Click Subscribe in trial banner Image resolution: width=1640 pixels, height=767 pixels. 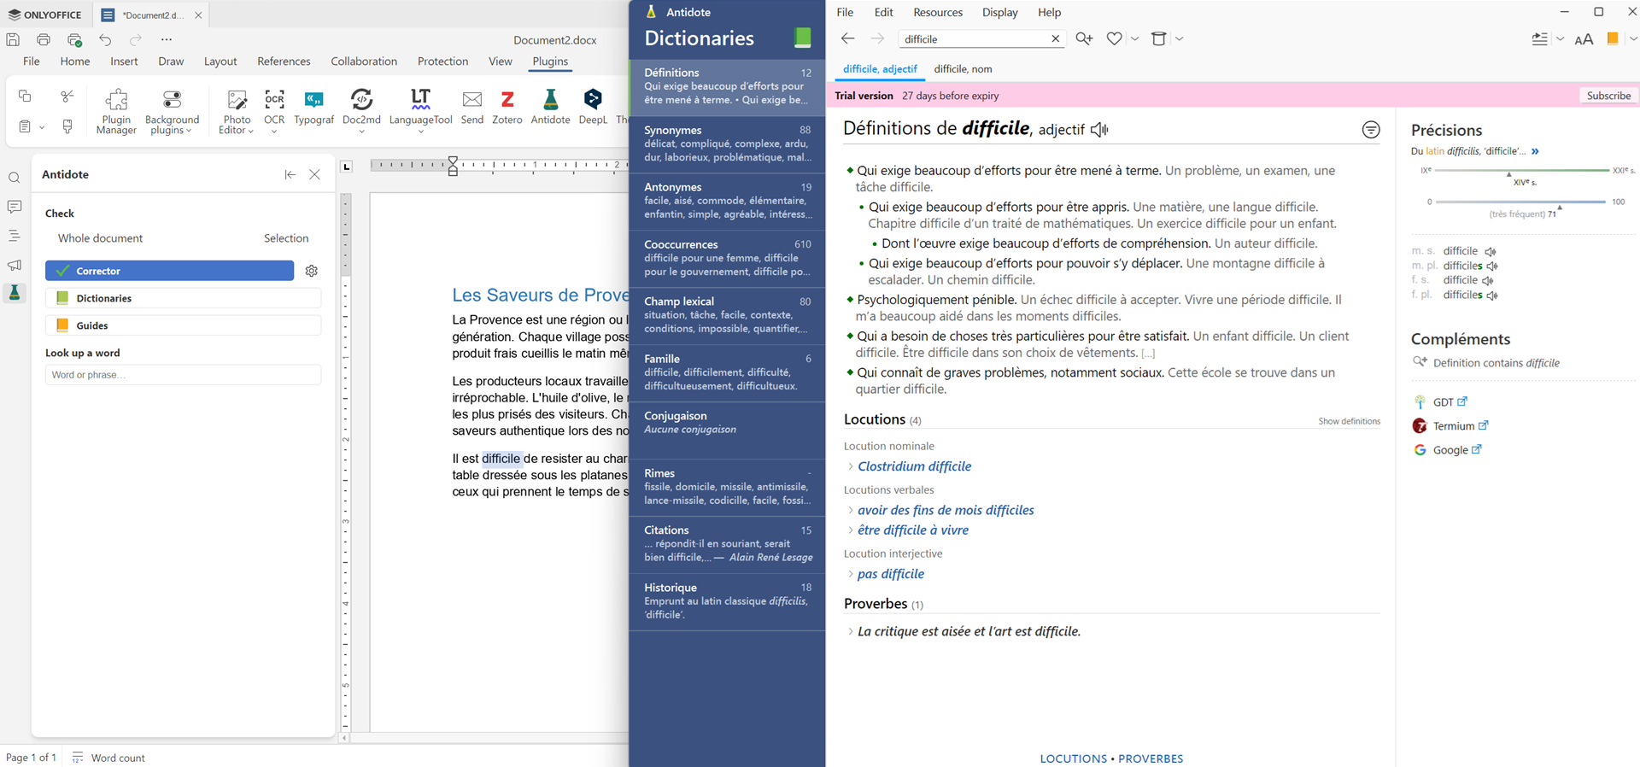click(x=1608, y=96)
